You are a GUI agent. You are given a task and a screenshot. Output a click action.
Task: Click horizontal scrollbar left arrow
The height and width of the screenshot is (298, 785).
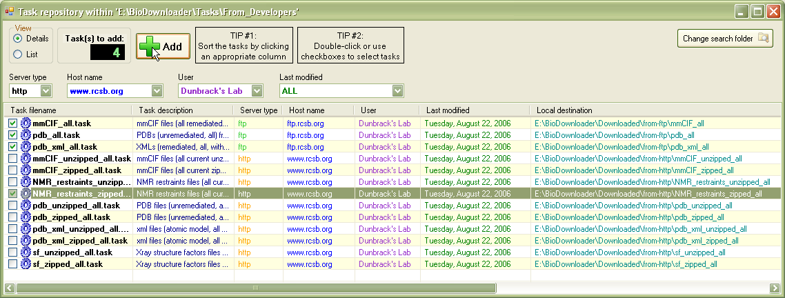point(10,288)
